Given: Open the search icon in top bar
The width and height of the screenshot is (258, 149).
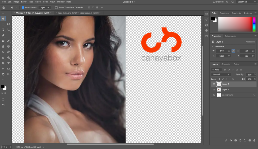Looking at the screenshot, I should [233, 2].
